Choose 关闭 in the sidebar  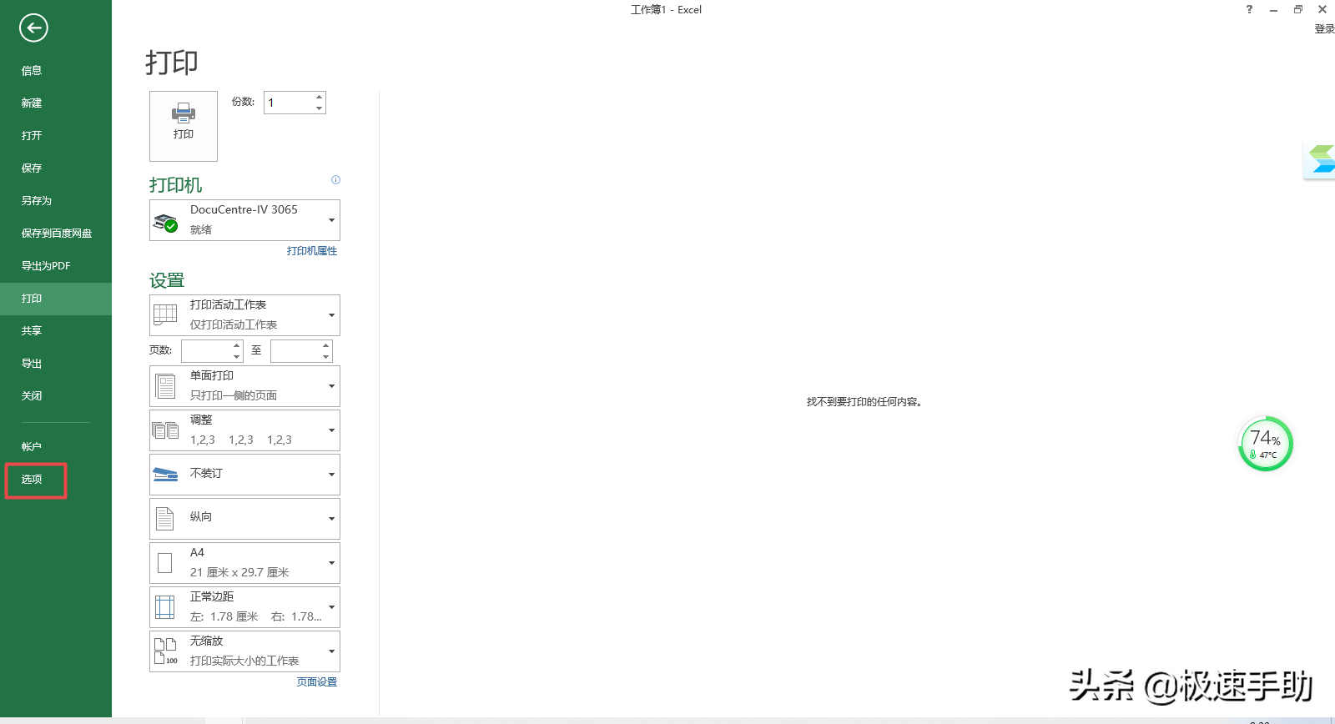click(x=56, y=396)
